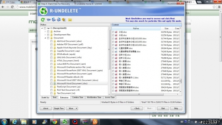Sort by Real tab
Viewport: 222px width, 125px height.
pyautogui.click(x=55, y=97)
